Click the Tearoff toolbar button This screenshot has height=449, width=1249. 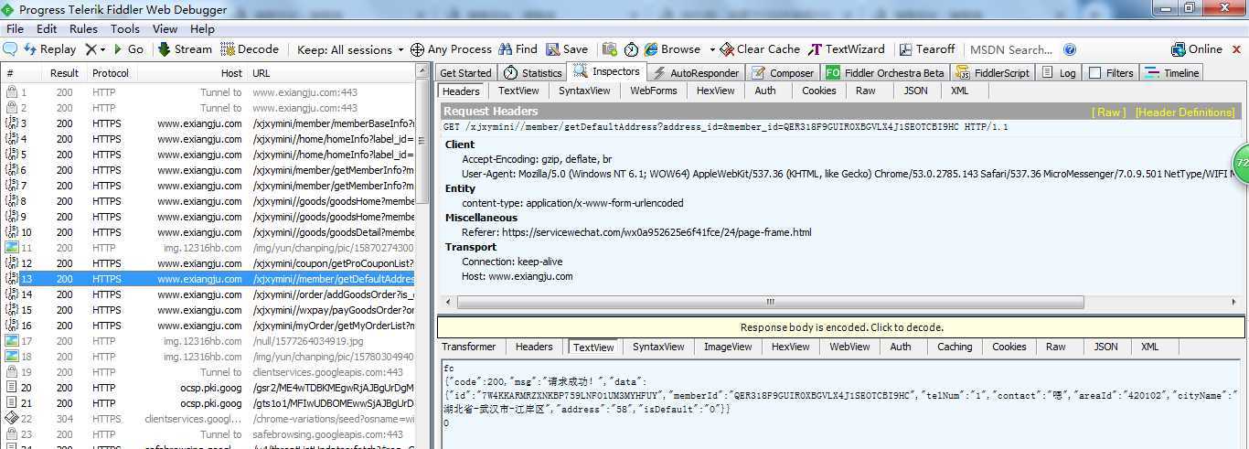click(927, 49)
